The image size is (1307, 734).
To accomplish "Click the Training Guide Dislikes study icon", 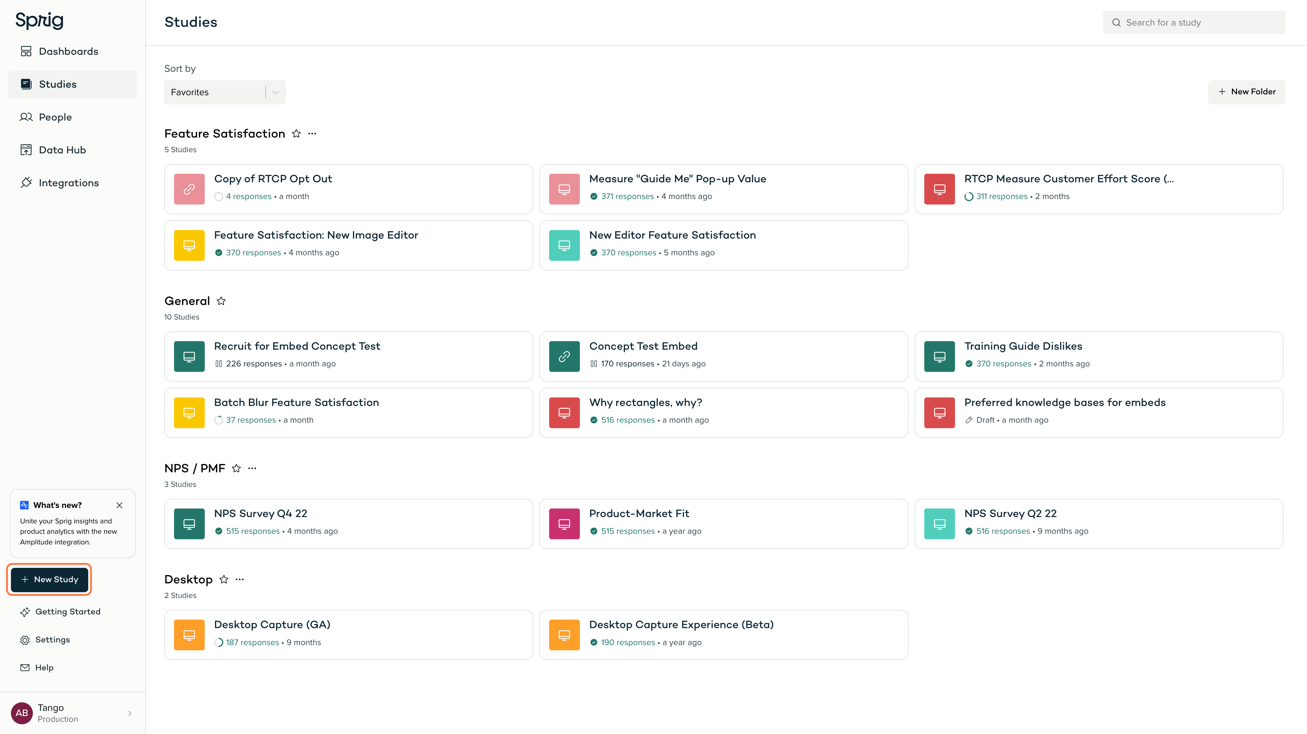I will click(x=939, y=356).
